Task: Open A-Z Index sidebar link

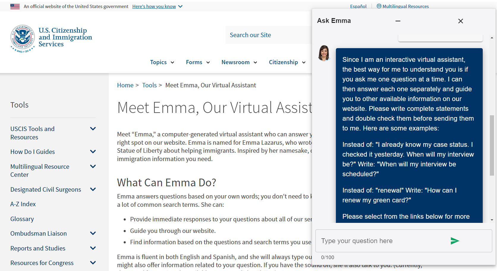Action: pyautogui.click(x=23, y=204)
